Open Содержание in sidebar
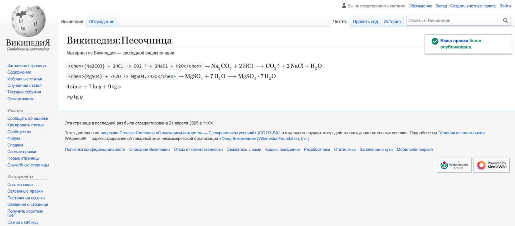515x226 pixels. point(19,72)
